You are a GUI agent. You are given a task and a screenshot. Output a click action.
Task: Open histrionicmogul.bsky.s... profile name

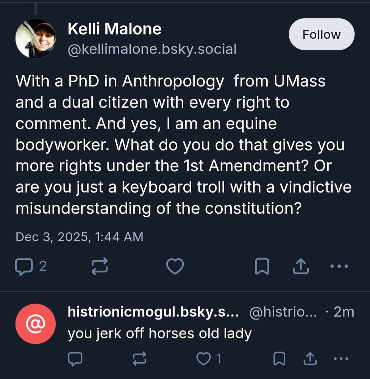coord(153,312)
